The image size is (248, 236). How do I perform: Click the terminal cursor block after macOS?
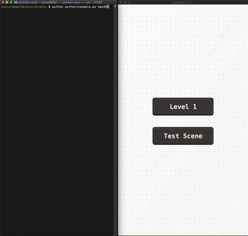(108, 6)
